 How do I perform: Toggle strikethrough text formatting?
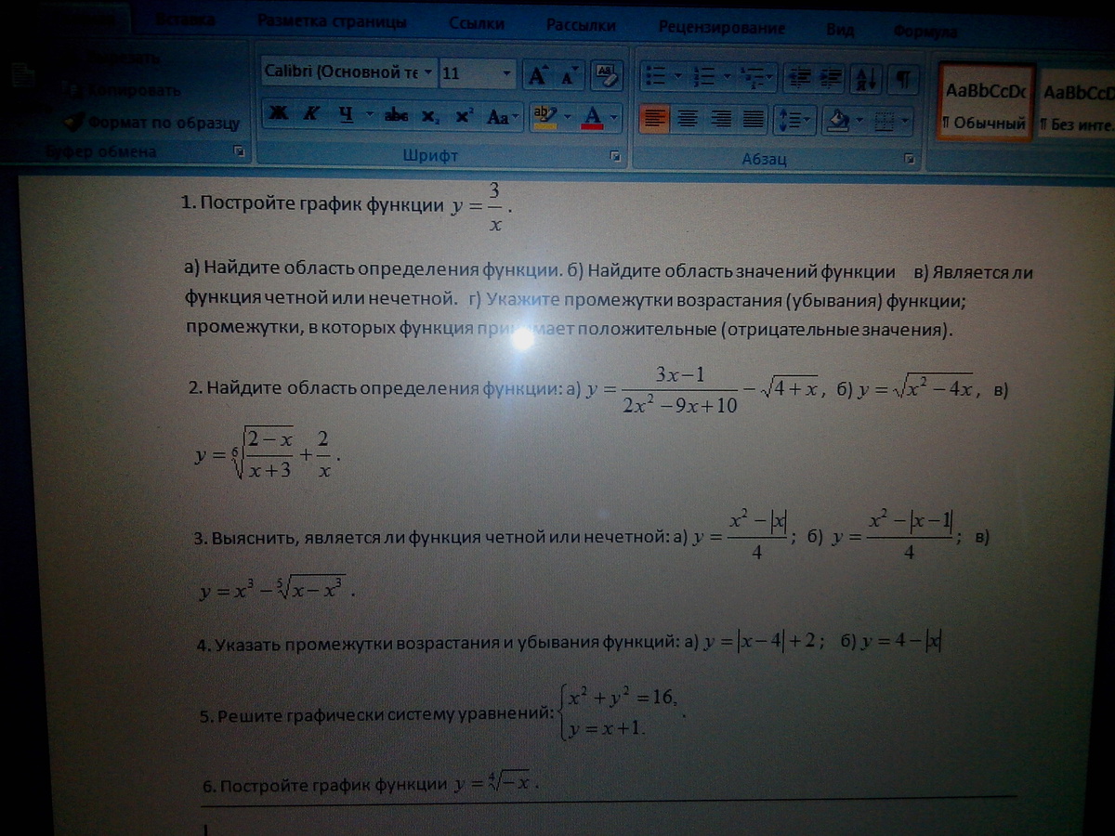[x=397, y=117]
